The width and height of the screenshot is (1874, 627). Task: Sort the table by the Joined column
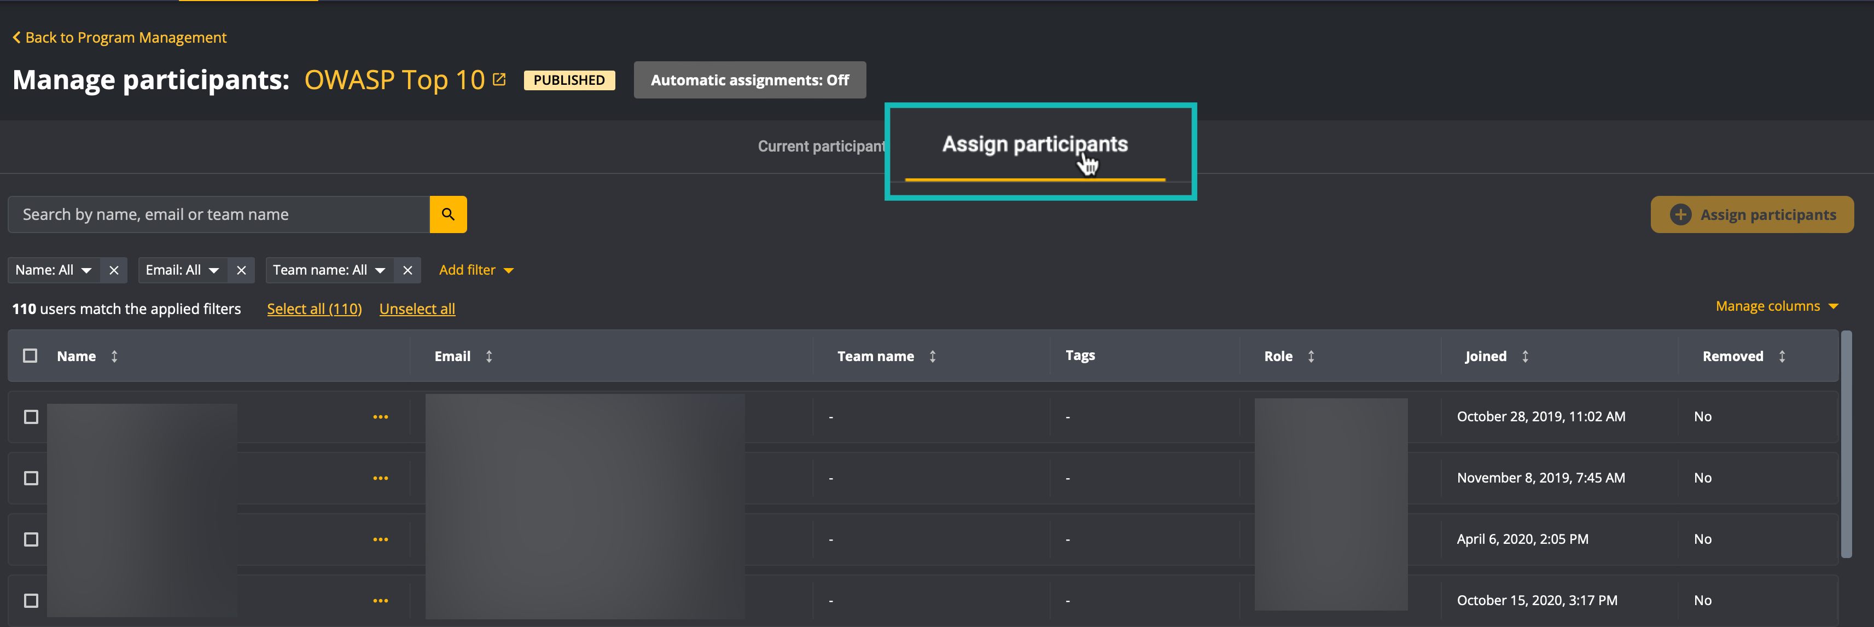point(1526,356)
